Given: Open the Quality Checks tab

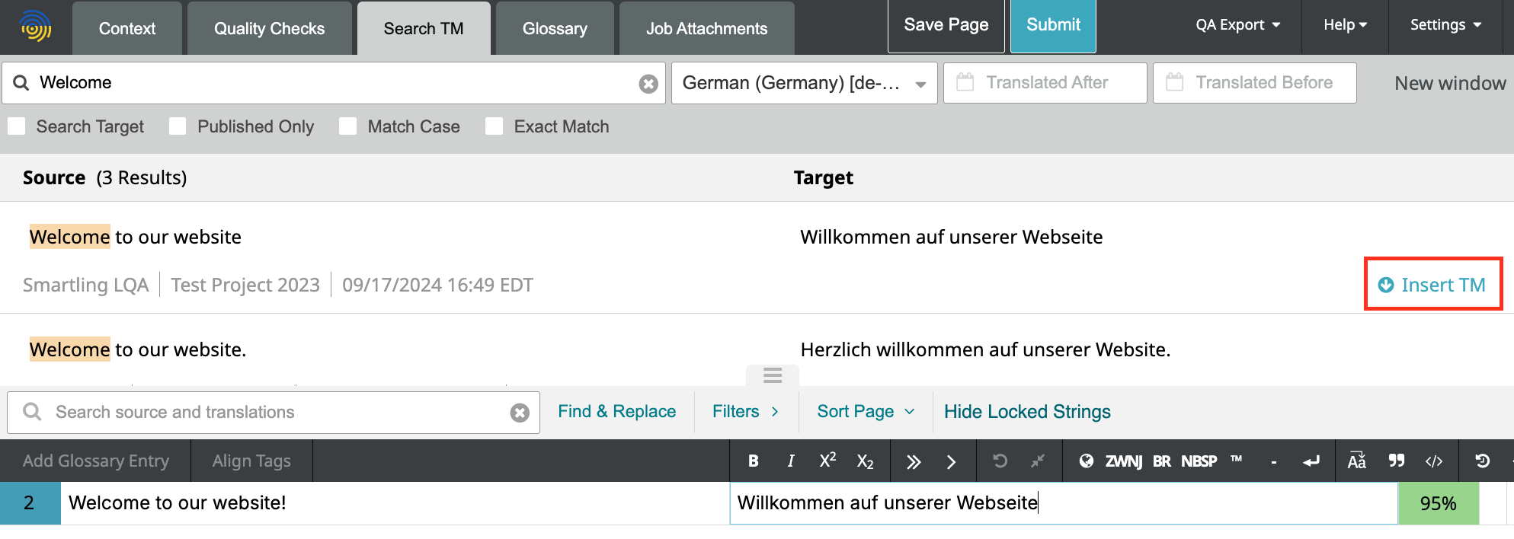Looking at the screenshot, I should click(x=269, y=29).
